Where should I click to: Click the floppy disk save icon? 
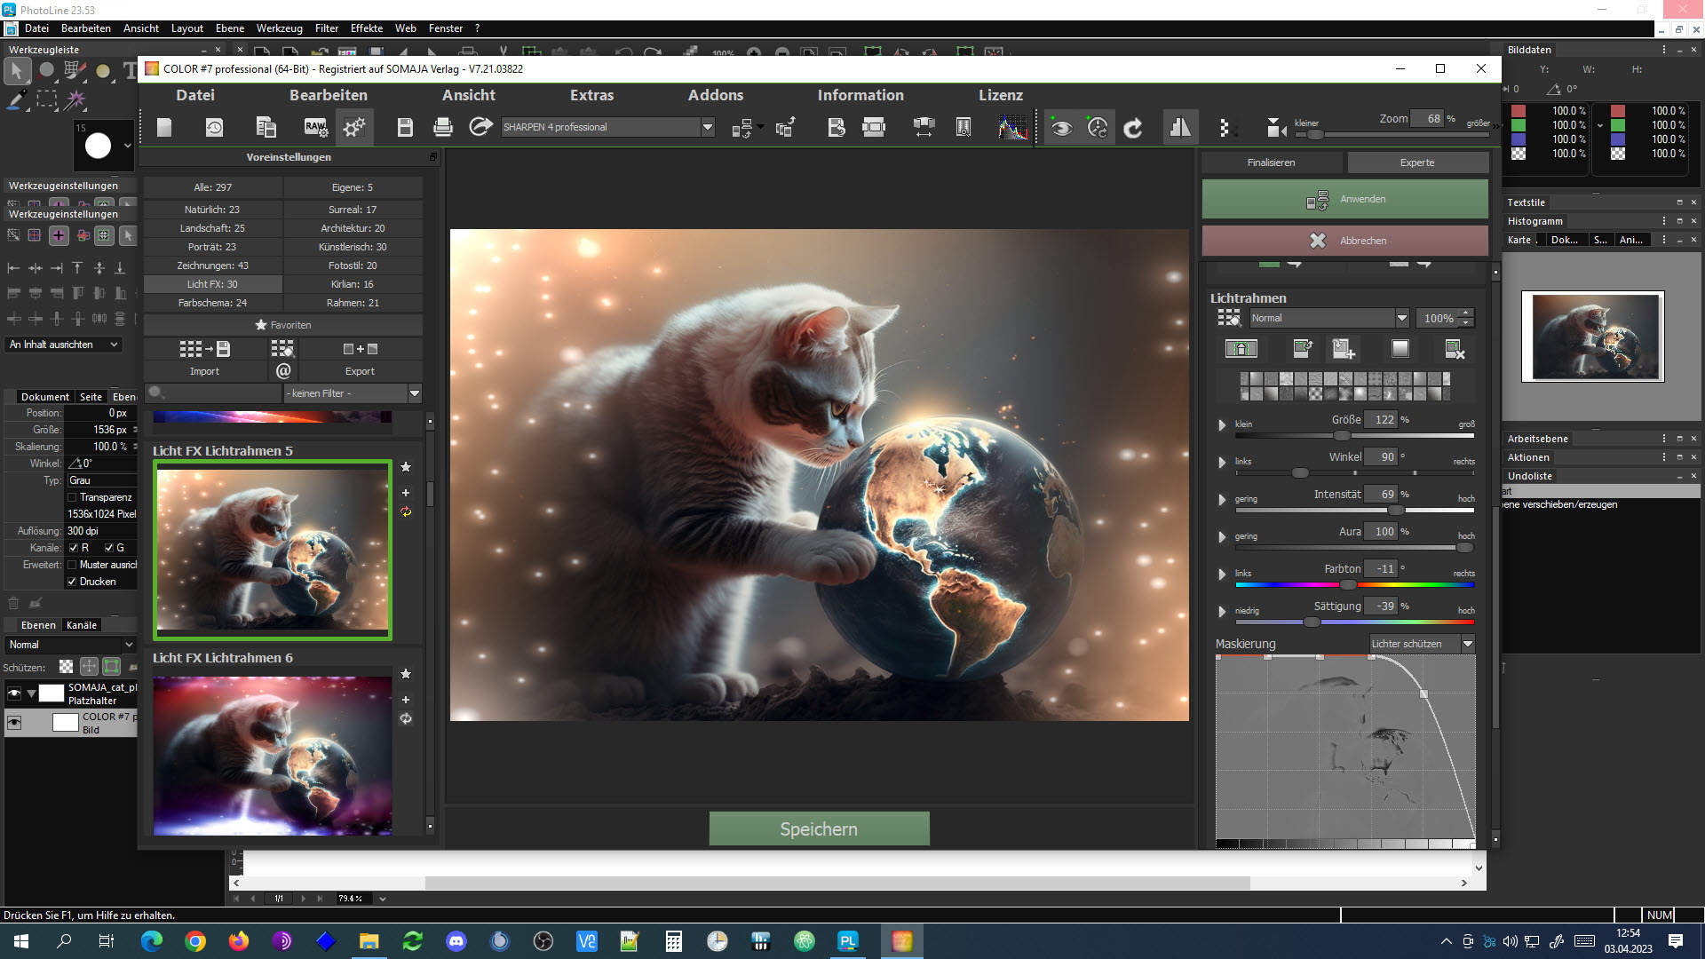coord(405,127)
